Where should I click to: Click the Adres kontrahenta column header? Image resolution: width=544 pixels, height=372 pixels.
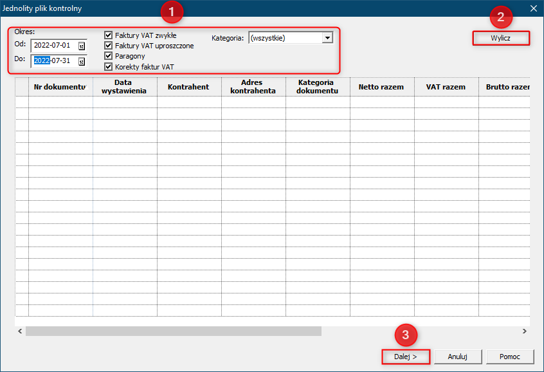click(253, 87)
